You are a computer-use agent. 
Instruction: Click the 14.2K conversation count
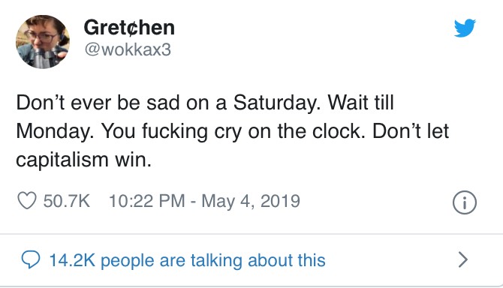click(x=73, y=260)
